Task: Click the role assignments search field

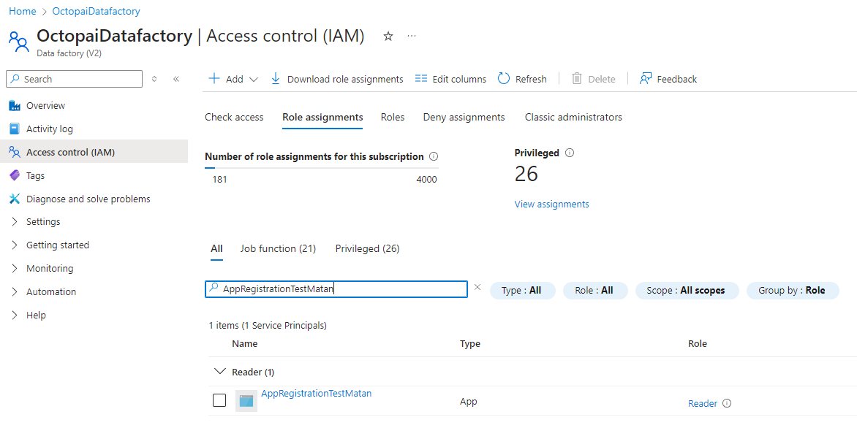Action: 342,289
